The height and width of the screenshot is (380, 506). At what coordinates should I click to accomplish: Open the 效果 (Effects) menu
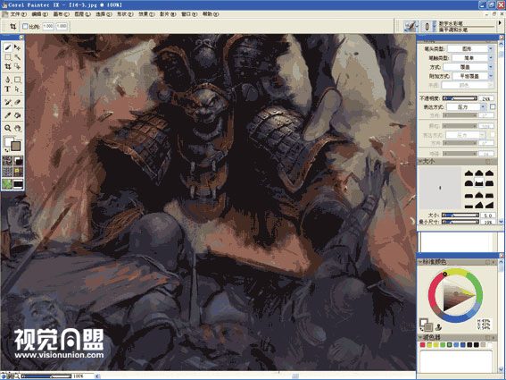coord(146,14)
